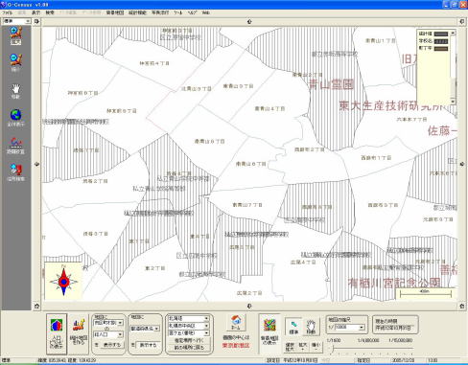The width and height of the screenshot is (468, 365).
Task: Click the globe full-extent view icon
Action: (15, 118)
